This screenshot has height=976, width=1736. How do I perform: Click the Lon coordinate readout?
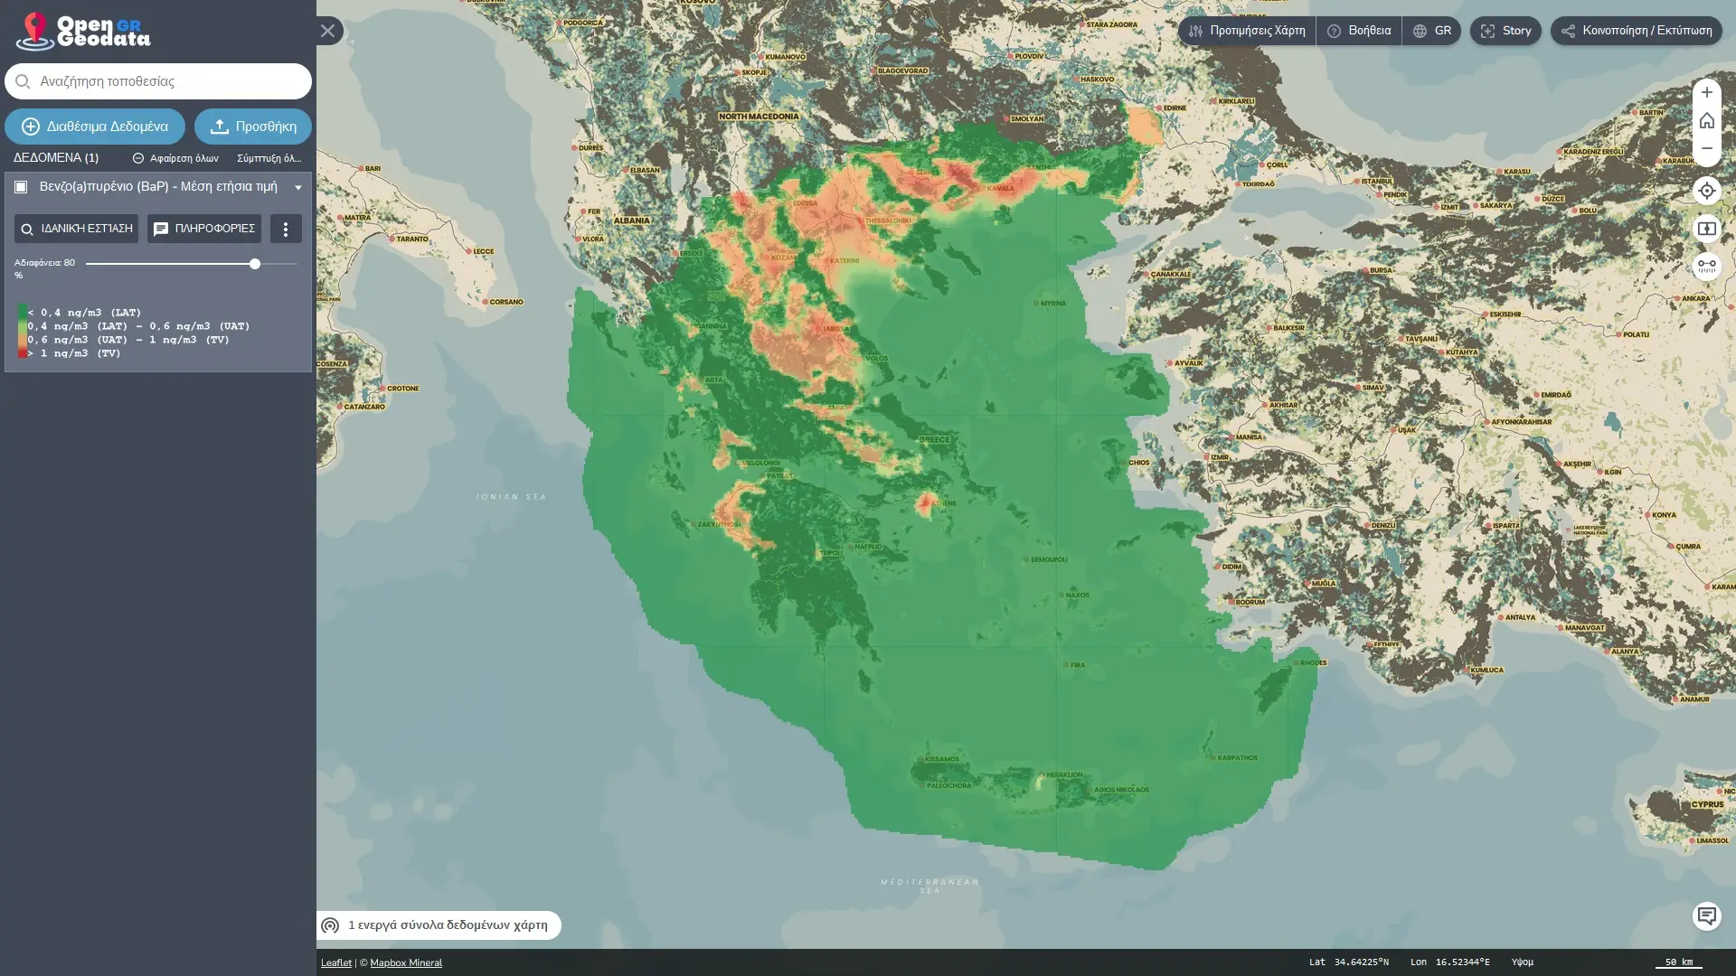pyautogui.click(x=1450, y=962)
